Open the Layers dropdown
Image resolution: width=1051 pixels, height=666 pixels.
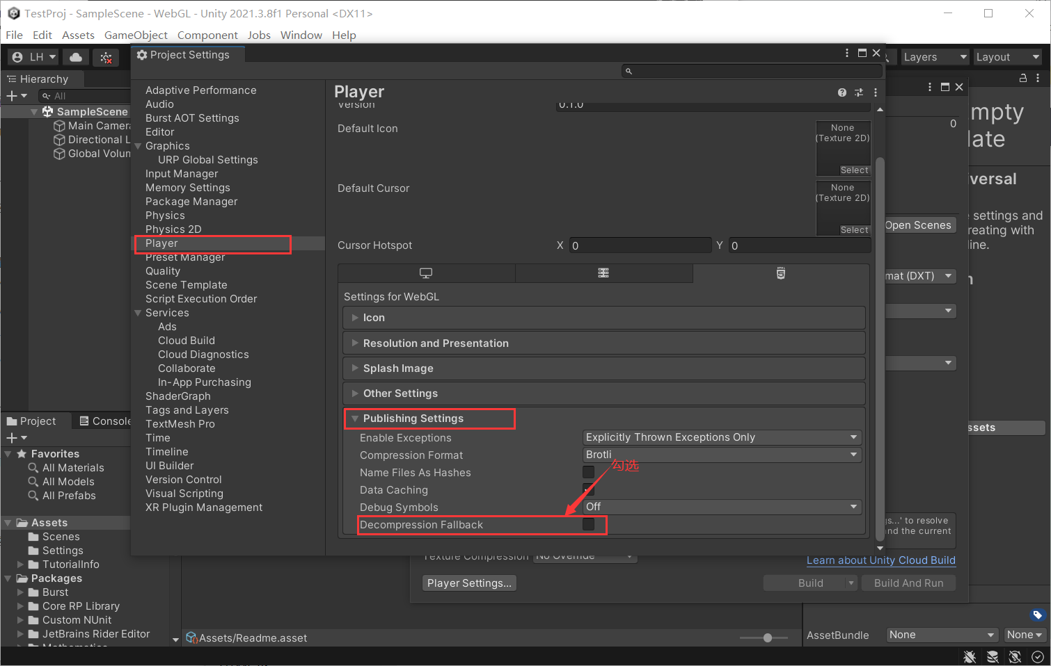point(935,57)
